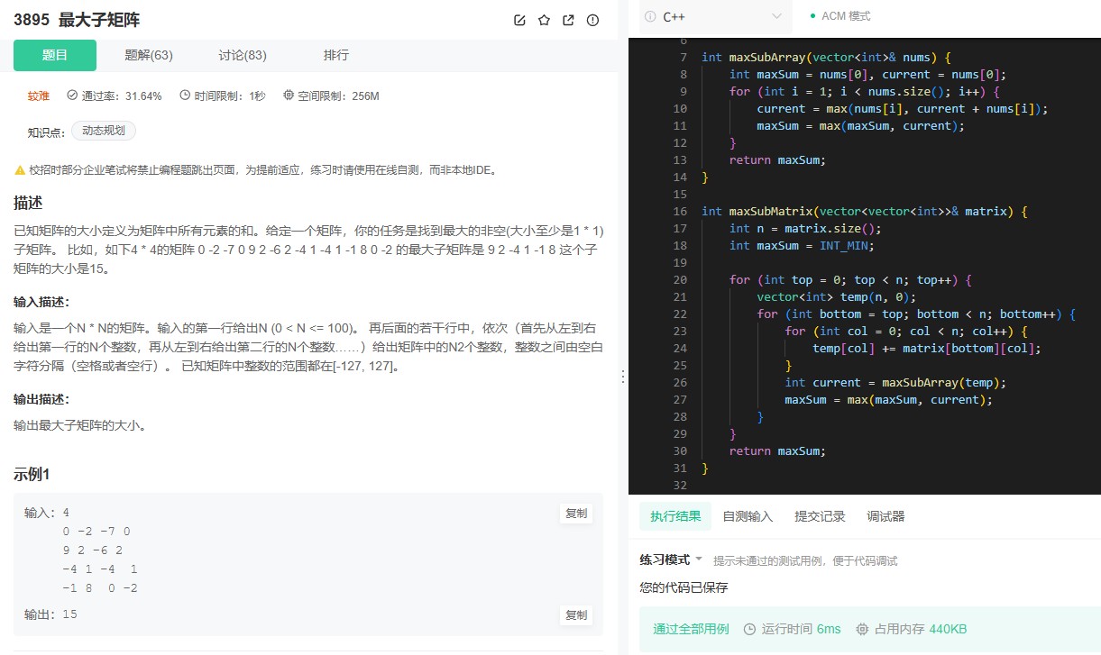This screenshot has width=1101, height=655.
Task: Click the edit feedback icon beside problem title
Action: tap(519, 20)
